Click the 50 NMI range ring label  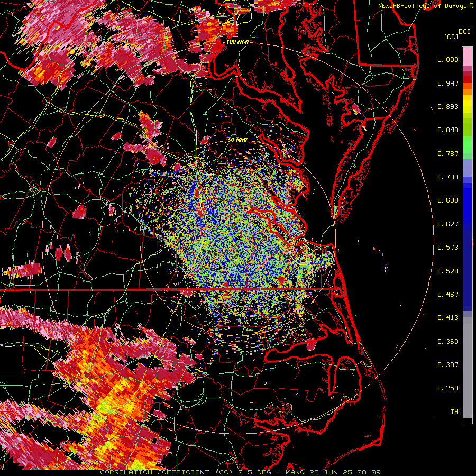pyautogui.click(x=237, y=140)
